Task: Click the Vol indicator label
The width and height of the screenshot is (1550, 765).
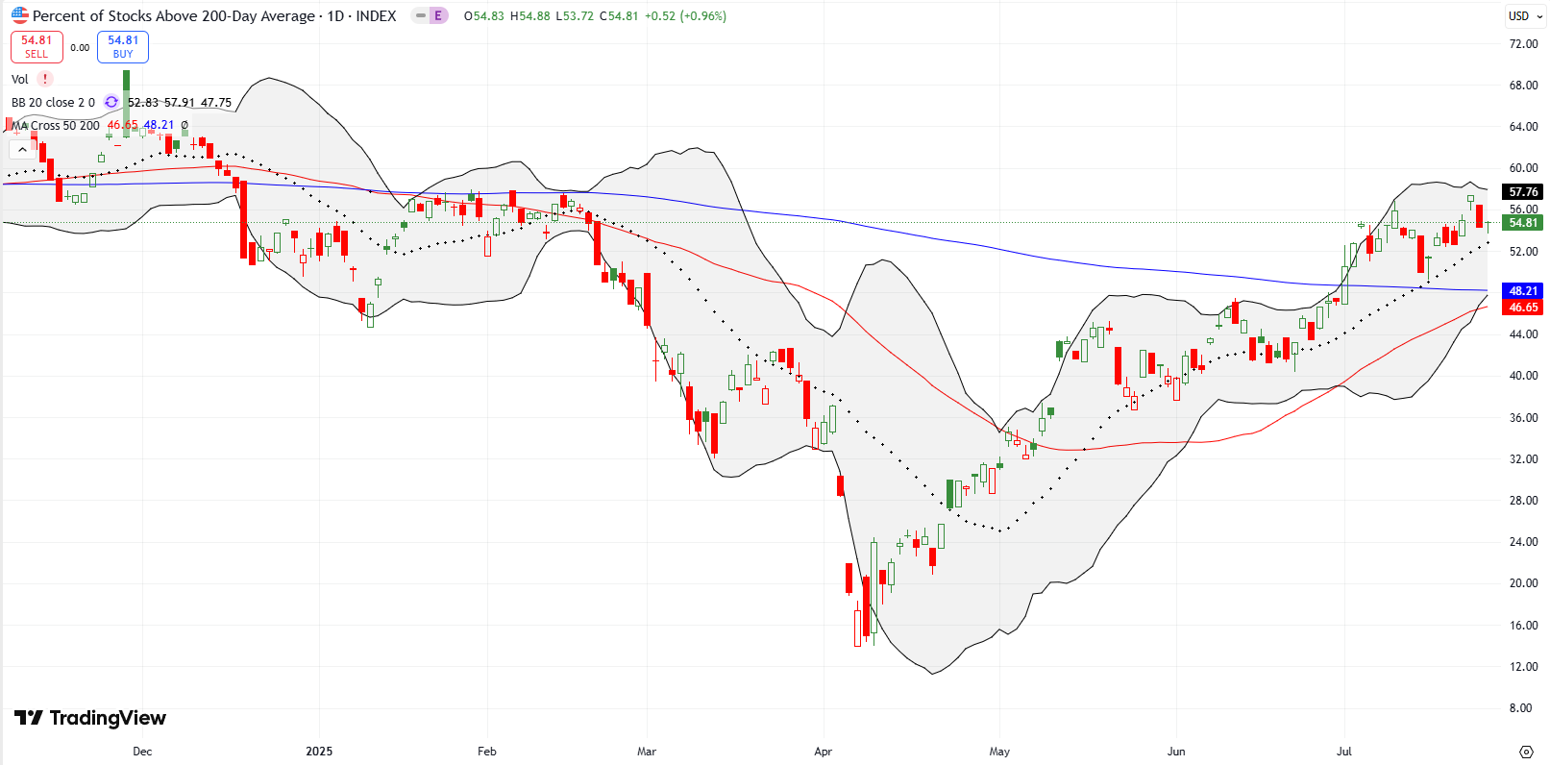Action: point(20,80)
